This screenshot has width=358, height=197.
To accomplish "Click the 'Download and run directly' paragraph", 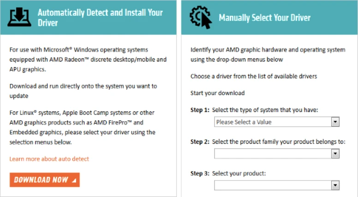I will tap(83, 90).
